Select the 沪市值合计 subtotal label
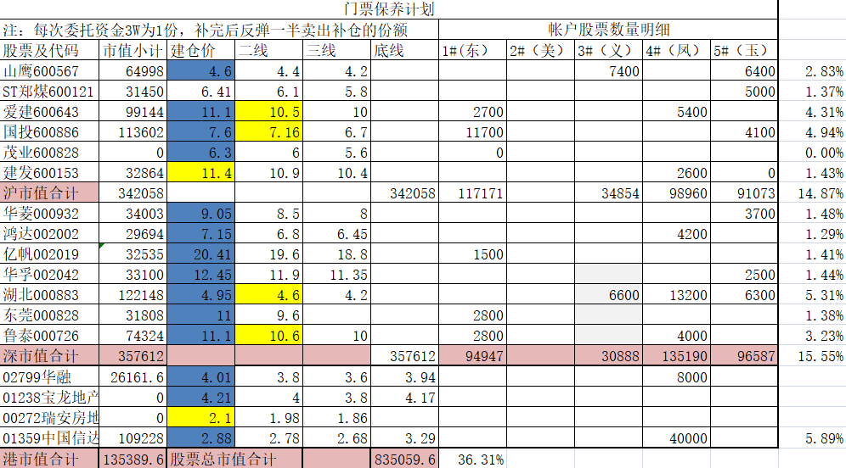 tap(49, 193)
